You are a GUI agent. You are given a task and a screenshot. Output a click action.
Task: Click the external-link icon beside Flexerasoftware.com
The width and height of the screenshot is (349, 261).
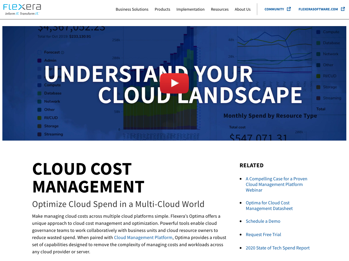pyautogui.click(x=342, y=9)
